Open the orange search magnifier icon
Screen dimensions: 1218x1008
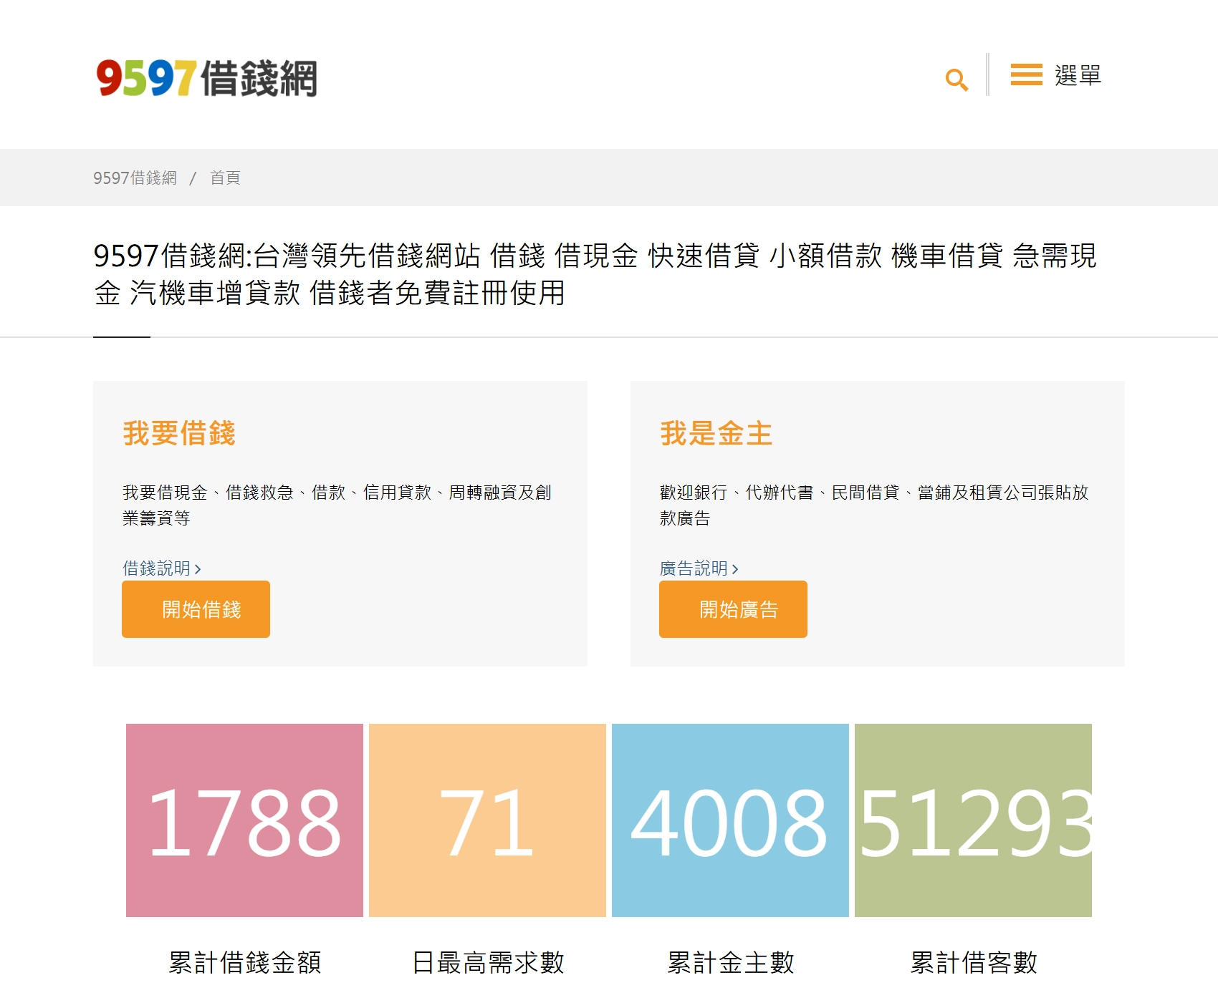tap(956, 79)
